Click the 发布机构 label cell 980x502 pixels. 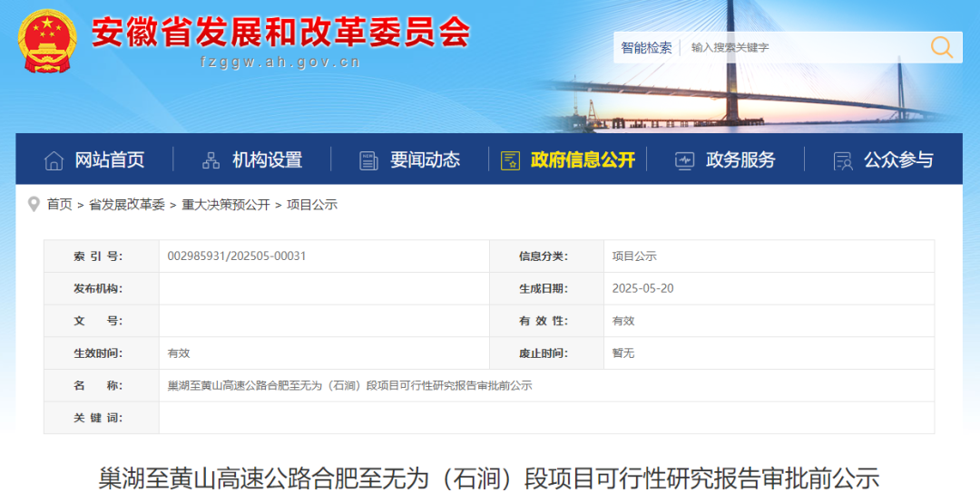[102, 288]
